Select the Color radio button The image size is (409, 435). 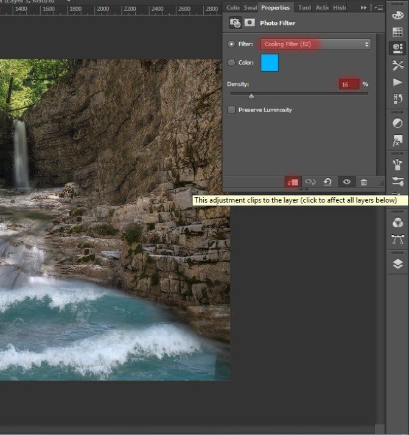pos(231,63)
